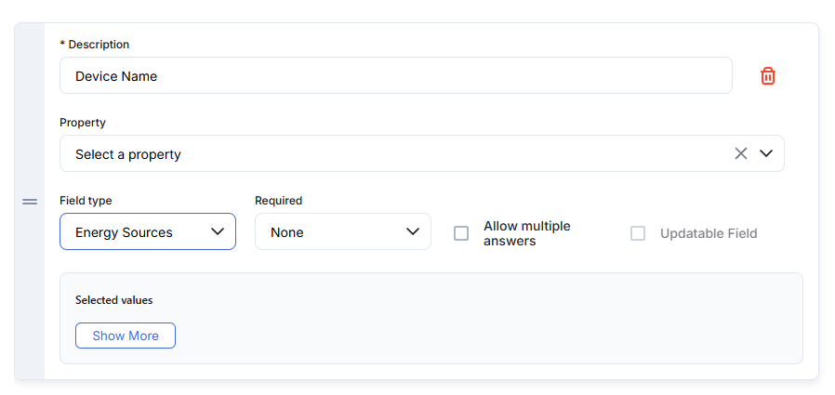Enable the Allow multiple answers checkbox
The height and width of the screenshot is (395, 835).
point(461,233)
